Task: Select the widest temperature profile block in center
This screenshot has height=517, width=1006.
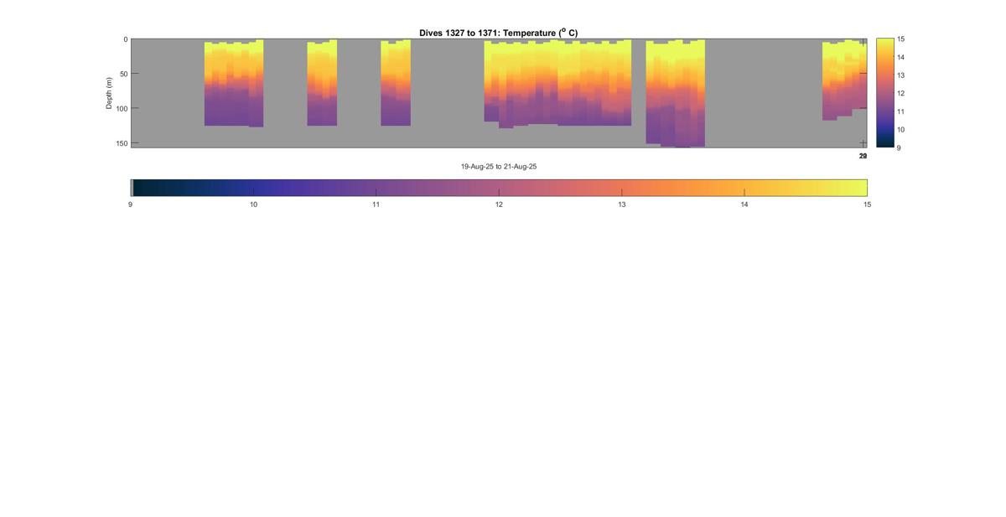Action: [557, 84]
